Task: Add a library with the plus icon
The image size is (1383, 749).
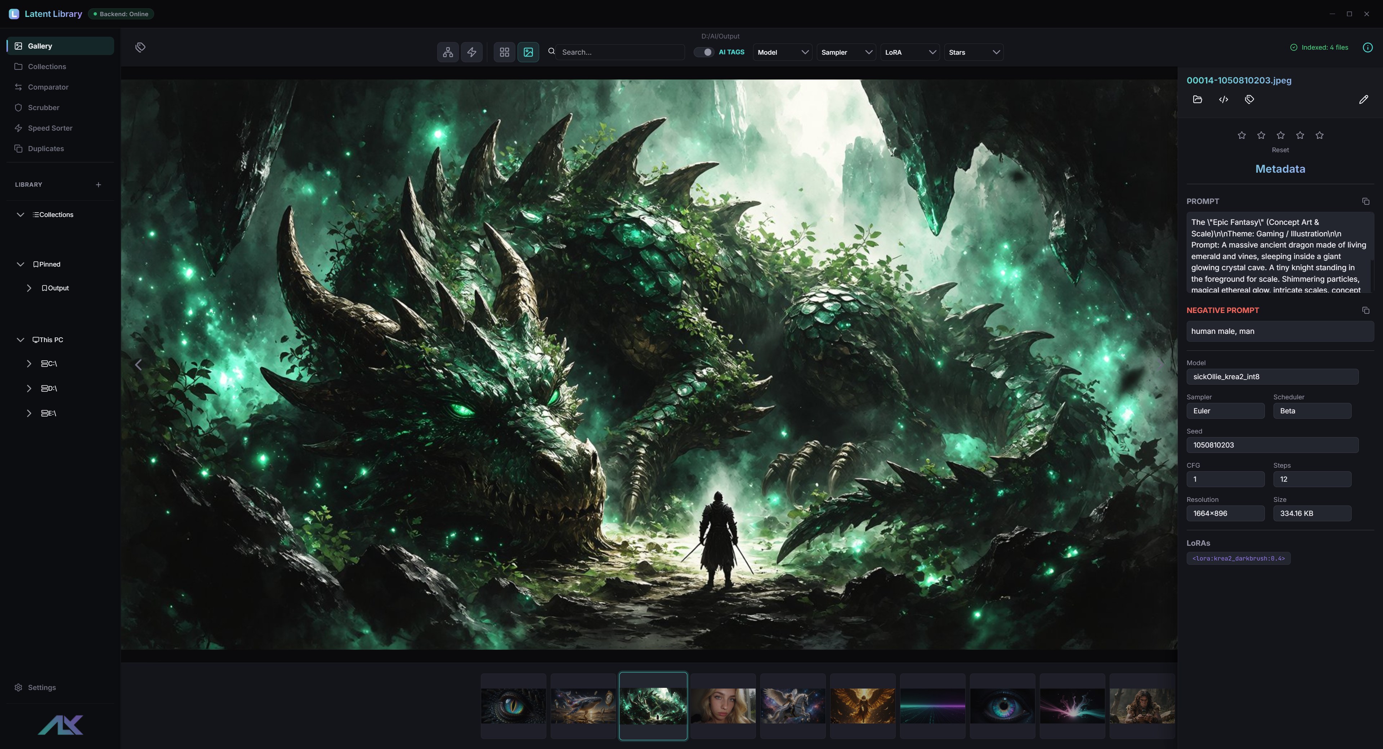Action: click(98, 185)
